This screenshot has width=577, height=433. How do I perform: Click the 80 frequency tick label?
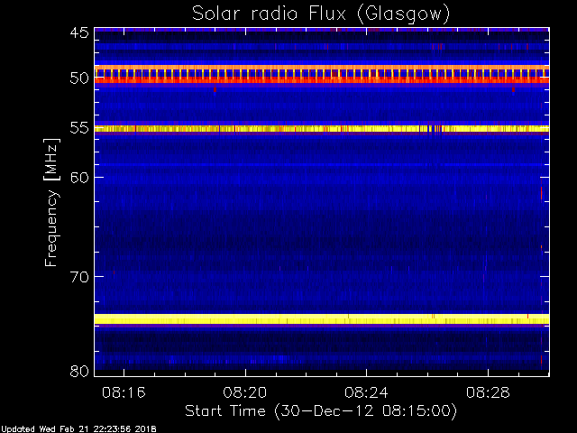(79, 371)
